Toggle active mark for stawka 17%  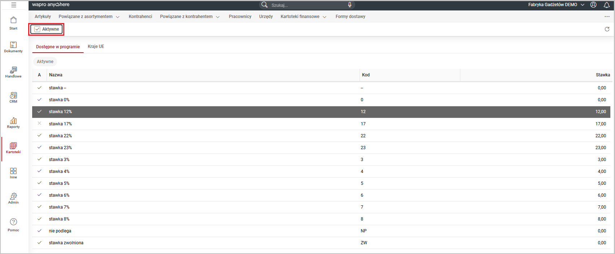tap(39, 124)
